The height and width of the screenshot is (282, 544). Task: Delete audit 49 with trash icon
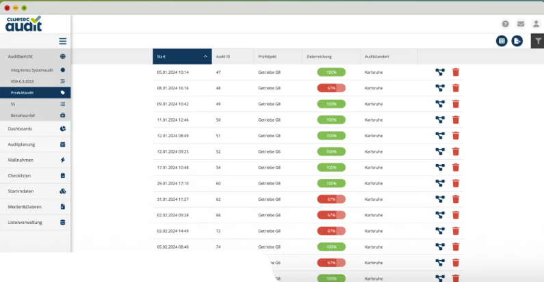(456, 104)
